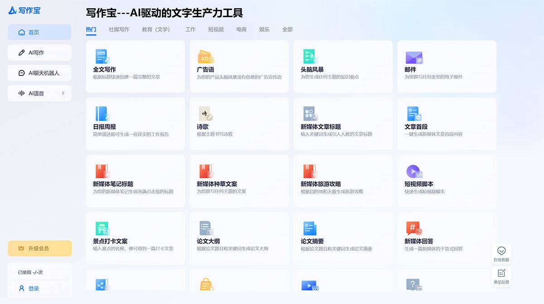Open the 在线客服 customer service panel
544x304 pixels.
click(x=502, y=252)
